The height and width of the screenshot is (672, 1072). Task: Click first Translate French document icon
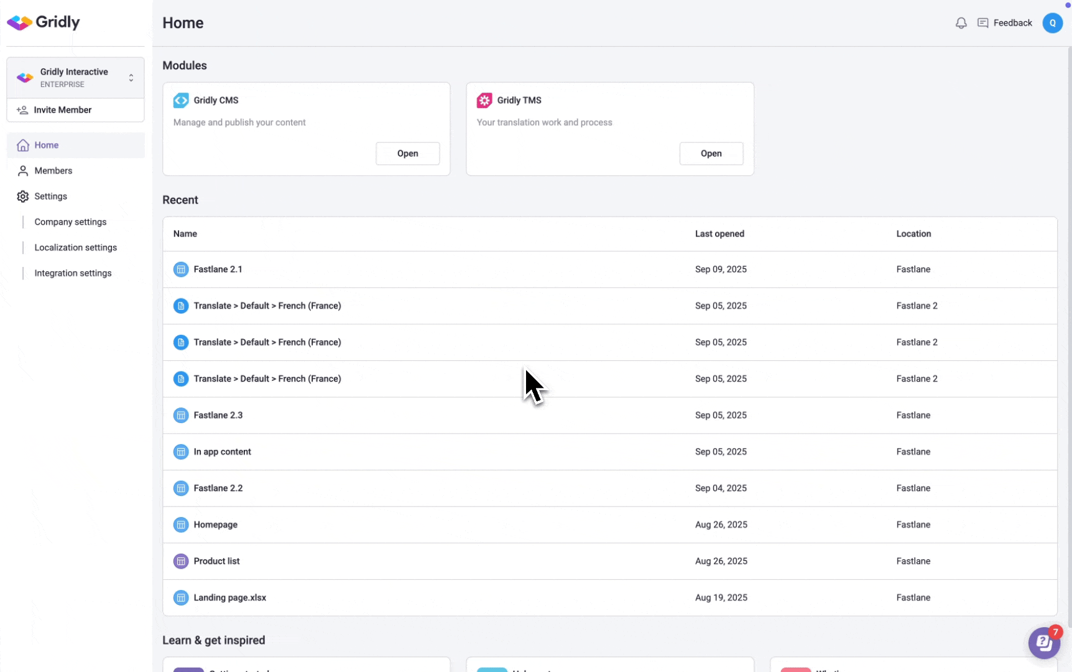[x=181, y=306]
